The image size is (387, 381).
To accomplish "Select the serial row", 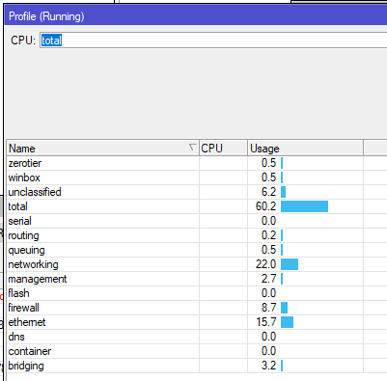I will click(x=197, y=221).
